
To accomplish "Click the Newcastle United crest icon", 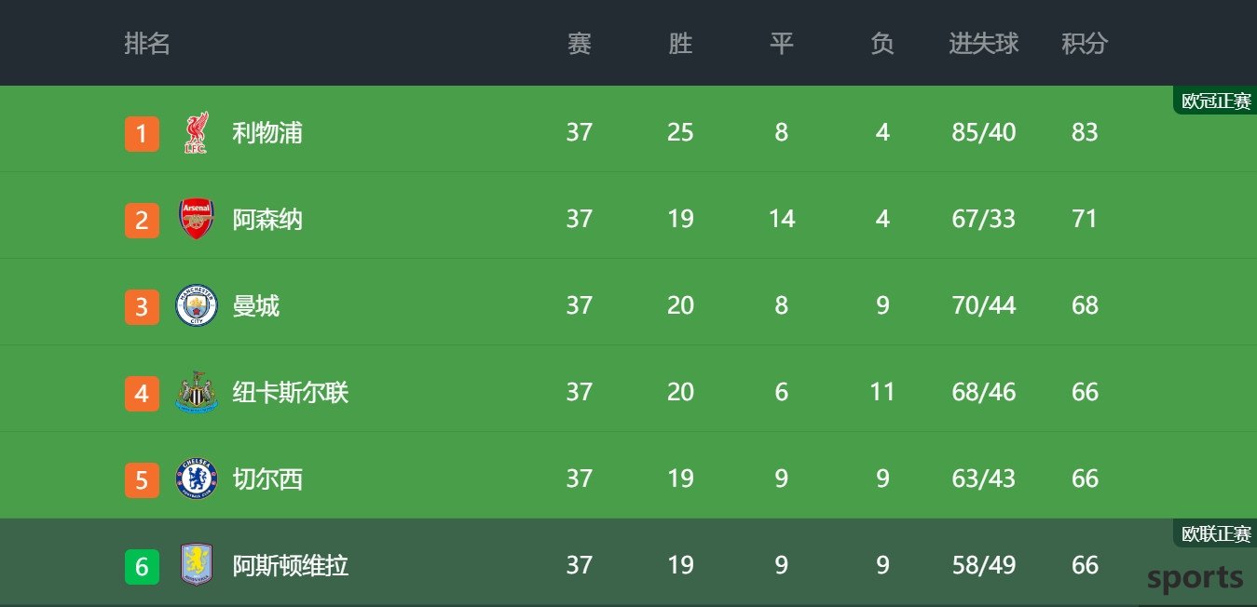I will (x=197, y=392).
